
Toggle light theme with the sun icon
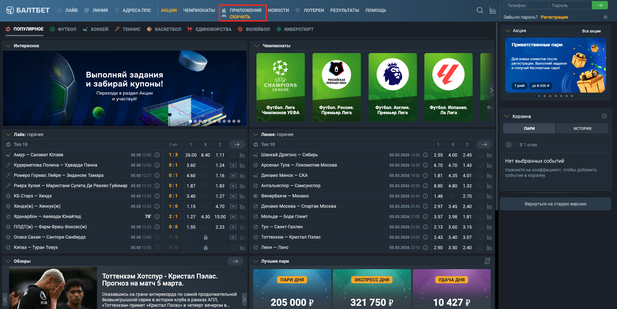(605, 17)
